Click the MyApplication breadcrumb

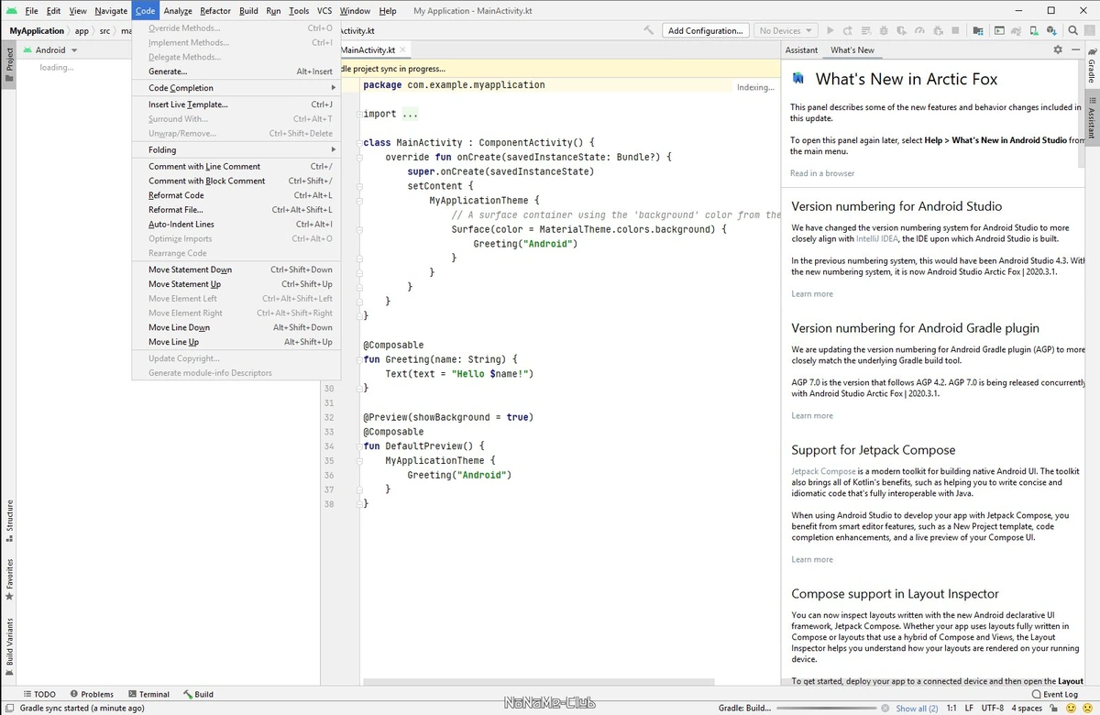[x=37, y=30]
